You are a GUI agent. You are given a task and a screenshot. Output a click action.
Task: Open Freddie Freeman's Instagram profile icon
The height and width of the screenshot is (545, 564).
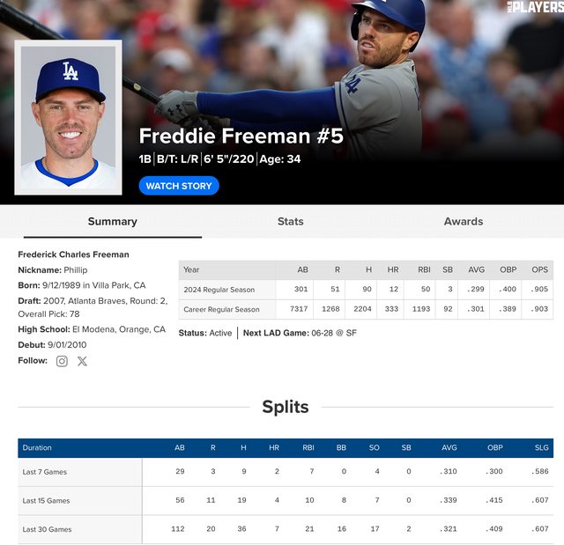(62, 361)
